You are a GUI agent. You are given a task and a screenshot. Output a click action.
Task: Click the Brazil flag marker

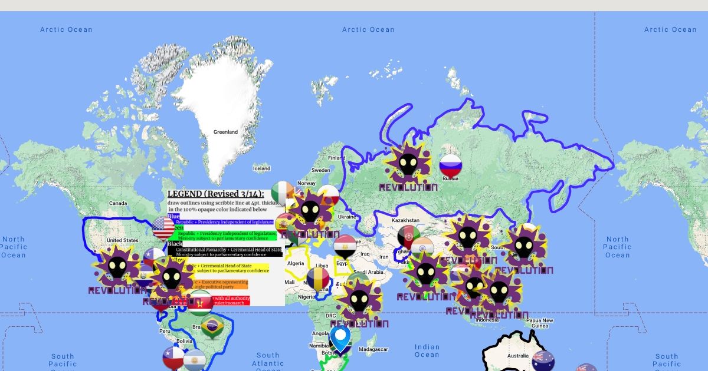click(212, 327)
